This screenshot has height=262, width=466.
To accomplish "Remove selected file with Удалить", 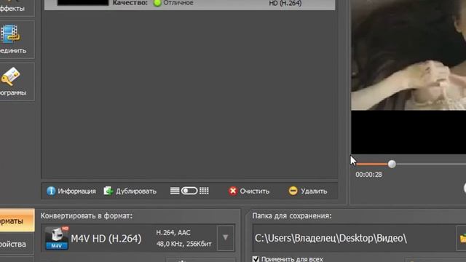I will pos(307,191).
